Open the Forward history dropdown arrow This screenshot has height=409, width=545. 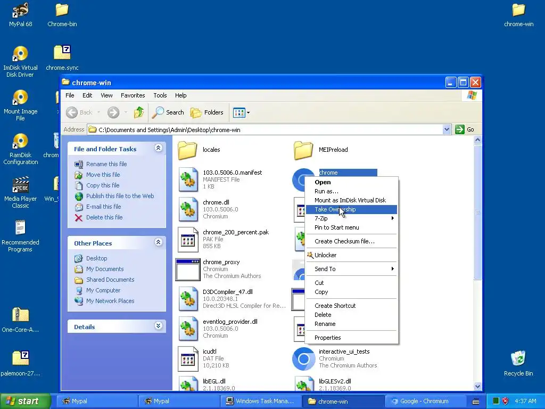click(126, 112)
